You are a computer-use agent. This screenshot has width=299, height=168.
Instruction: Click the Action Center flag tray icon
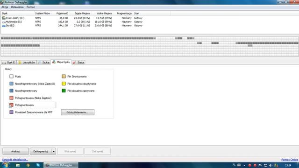(260, 165)
